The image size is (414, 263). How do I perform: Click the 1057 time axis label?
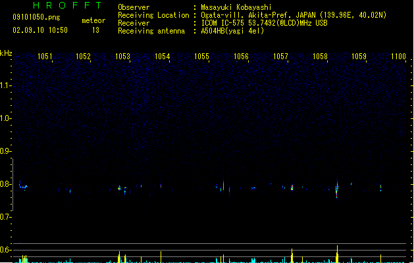(280, 57)
